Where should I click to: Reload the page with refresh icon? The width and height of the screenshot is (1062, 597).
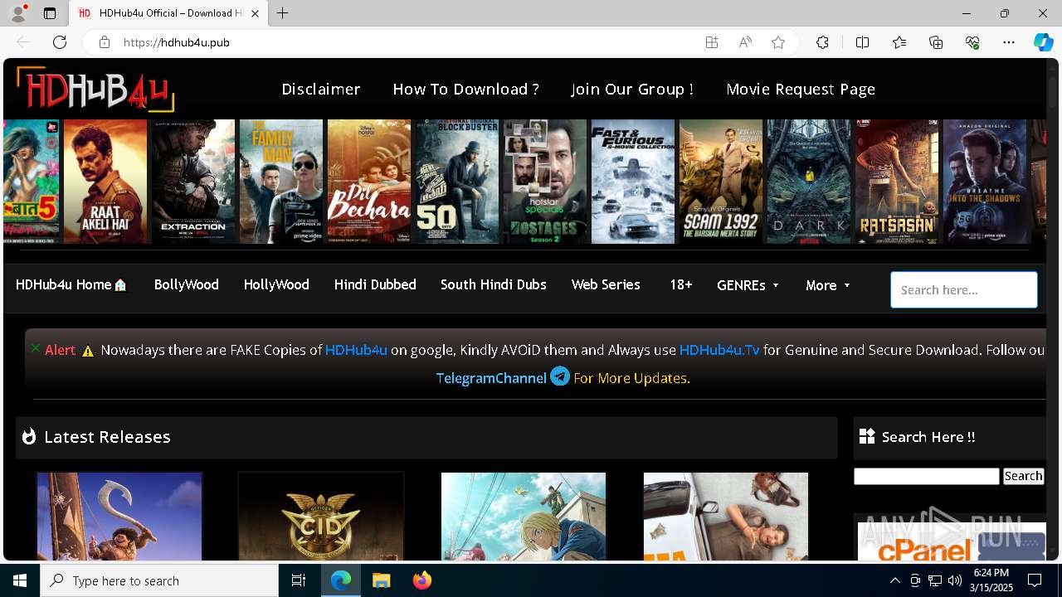[60, 42]
